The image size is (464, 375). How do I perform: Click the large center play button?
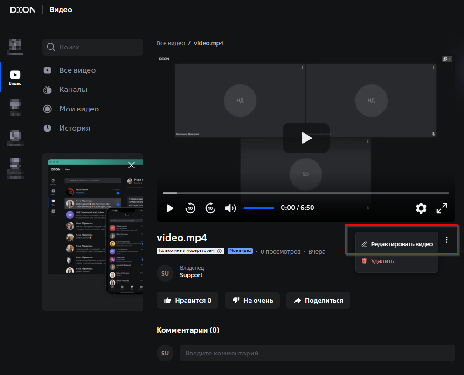pyautogui.click(x=306, y=138)
